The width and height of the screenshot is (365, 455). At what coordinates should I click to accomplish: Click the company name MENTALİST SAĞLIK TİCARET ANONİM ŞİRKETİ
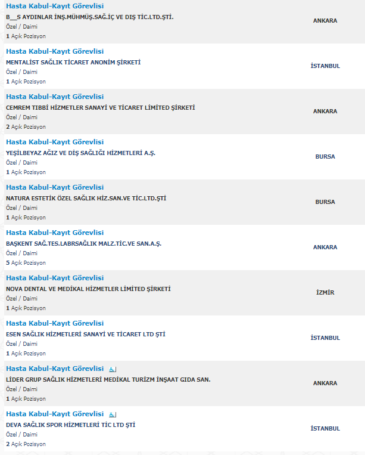tap(73, 63)
